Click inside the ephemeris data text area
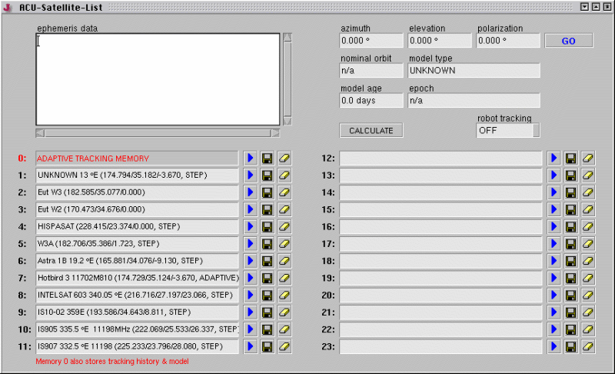The image size is (615, 374). point(158,79)
